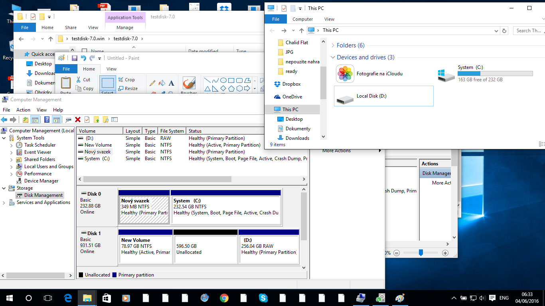Open Google Chrome from the taskbar

click(224, 298)
